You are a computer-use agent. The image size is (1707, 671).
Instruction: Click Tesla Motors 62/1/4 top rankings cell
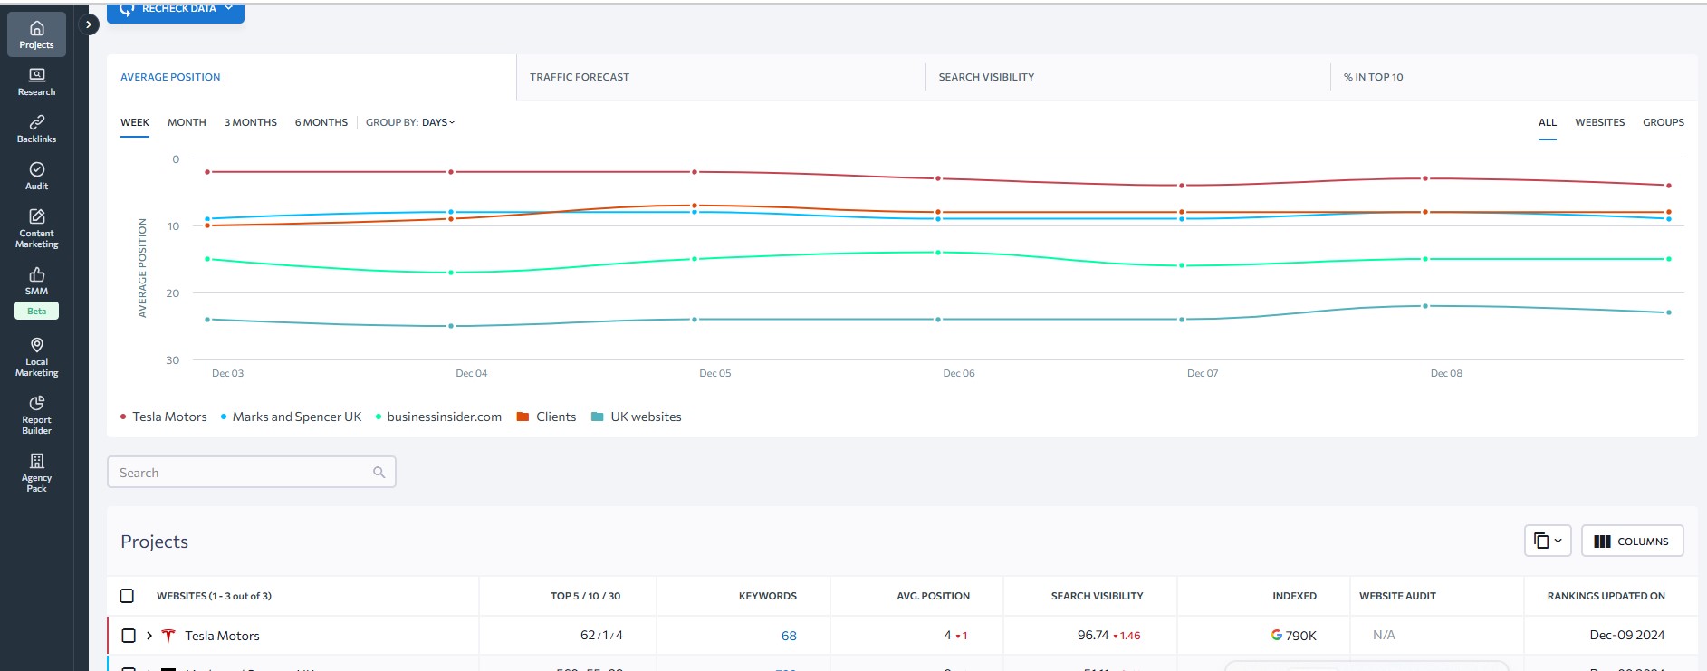(x=601, y=635)
